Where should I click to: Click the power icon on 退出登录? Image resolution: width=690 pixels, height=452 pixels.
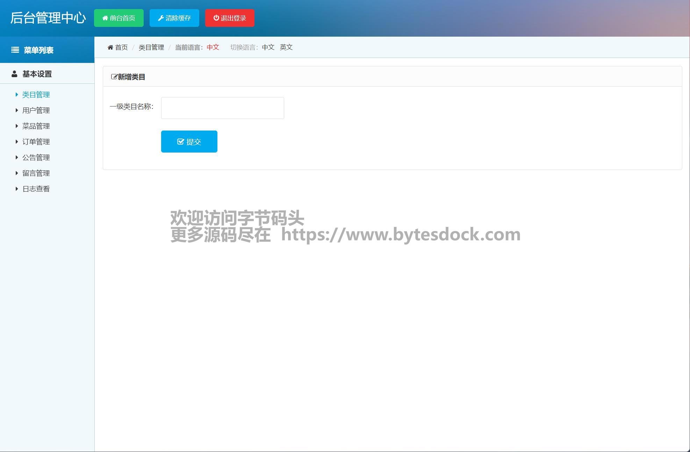click(x=216, y=18)
